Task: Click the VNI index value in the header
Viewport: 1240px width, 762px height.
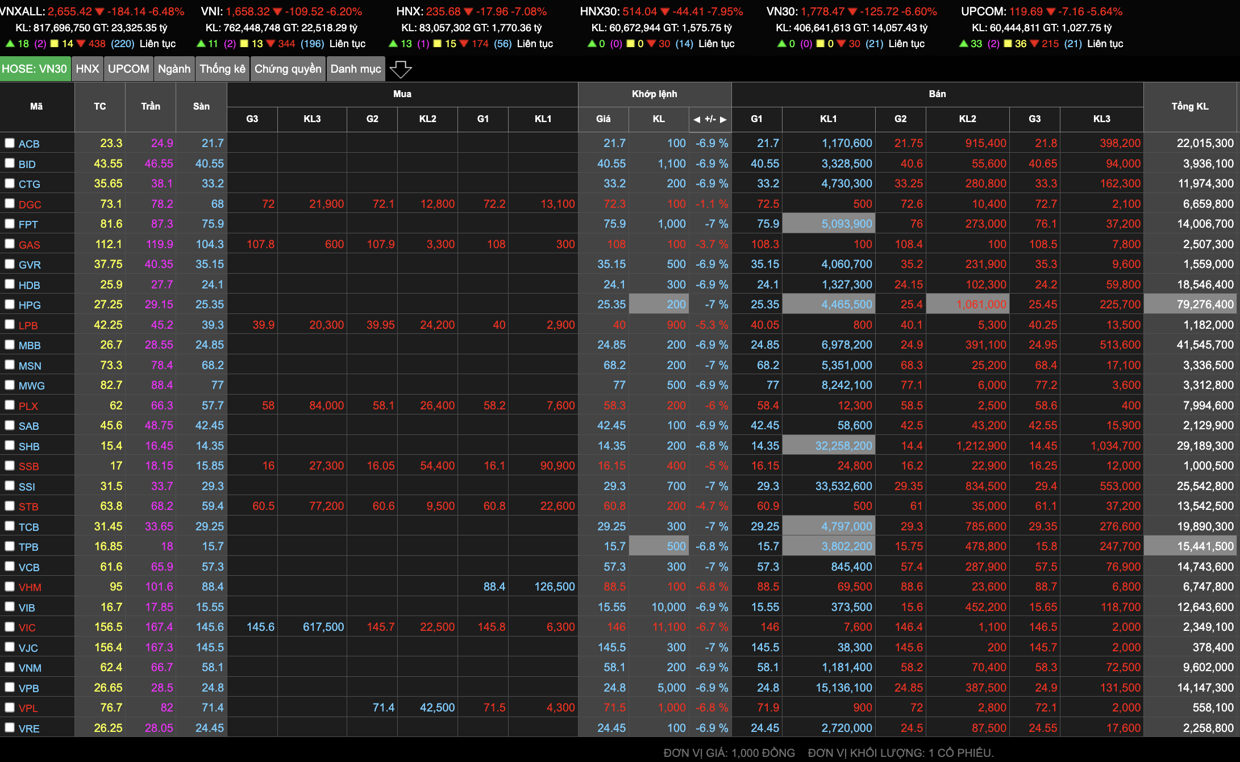Action: coord(247,11)
